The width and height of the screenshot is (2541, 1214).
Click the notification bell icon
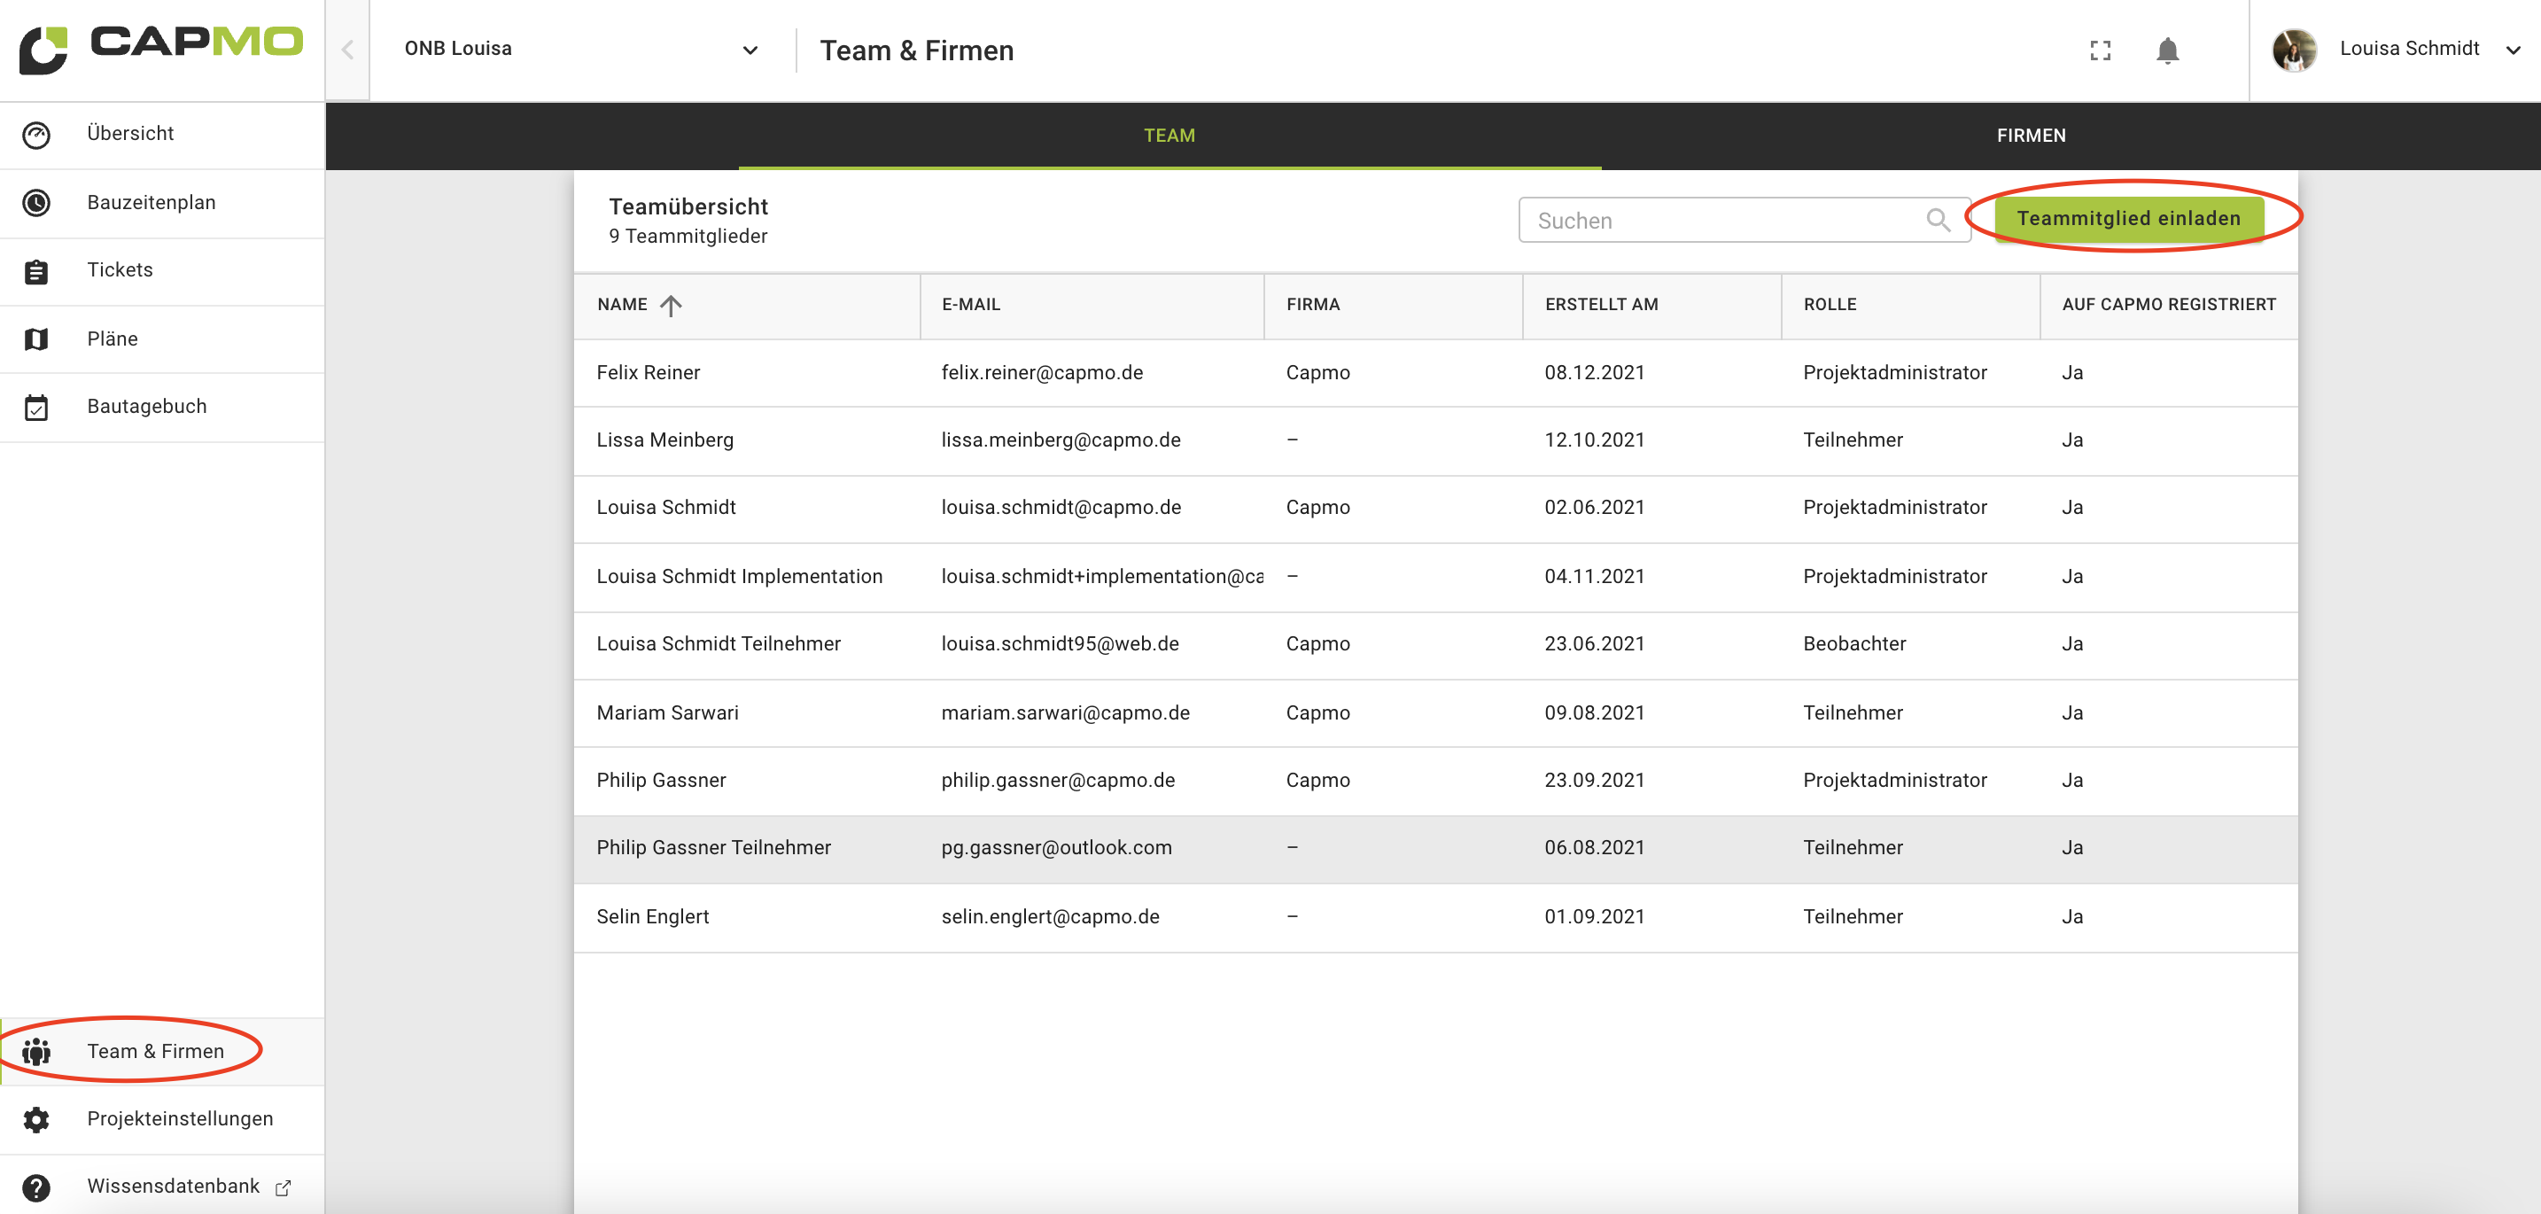[2166, 50]
